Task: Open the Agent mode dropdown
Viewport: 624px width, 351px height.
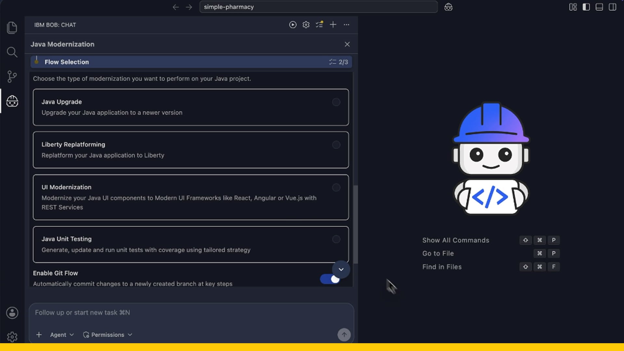Action: click(x=62, y=335)
